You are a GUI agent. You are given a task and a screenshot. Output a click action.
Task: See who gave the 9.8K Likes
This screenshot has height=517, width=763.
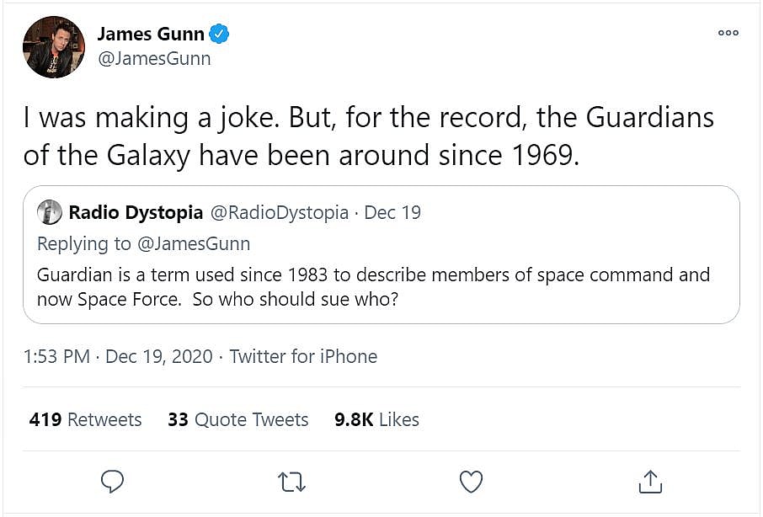pyautogui.click(x=376, y=419)
